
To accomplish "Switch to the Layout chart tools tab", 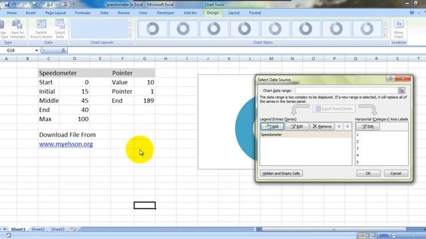I will [x=234, y=13].
